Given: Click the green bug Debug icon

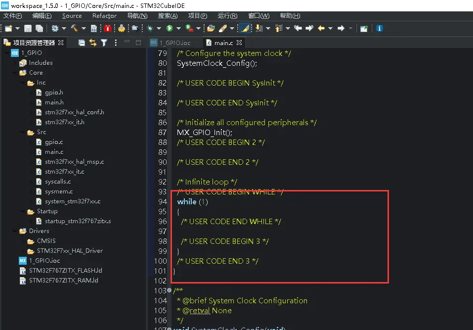Looking at the screenshot, I should coord(150,28).
